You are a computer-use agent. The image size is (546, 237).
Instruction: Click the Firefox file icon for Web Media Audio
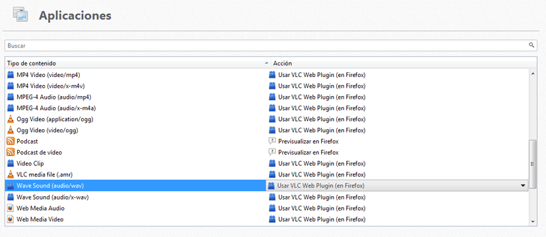pos(11,208)
